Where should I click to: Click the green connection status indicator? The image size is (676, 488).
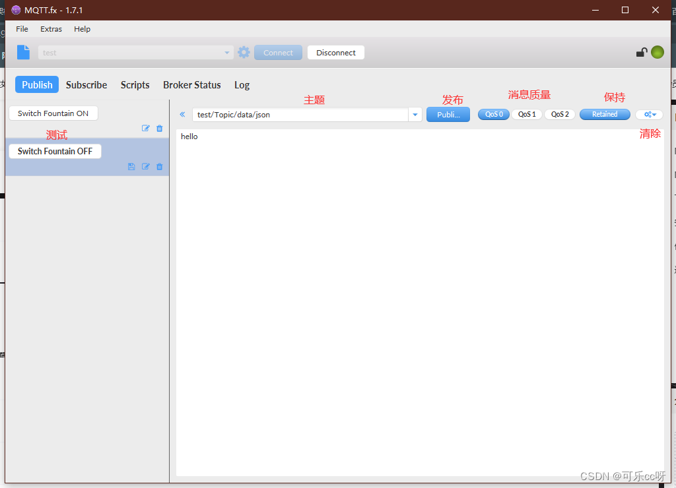(658, 52)
